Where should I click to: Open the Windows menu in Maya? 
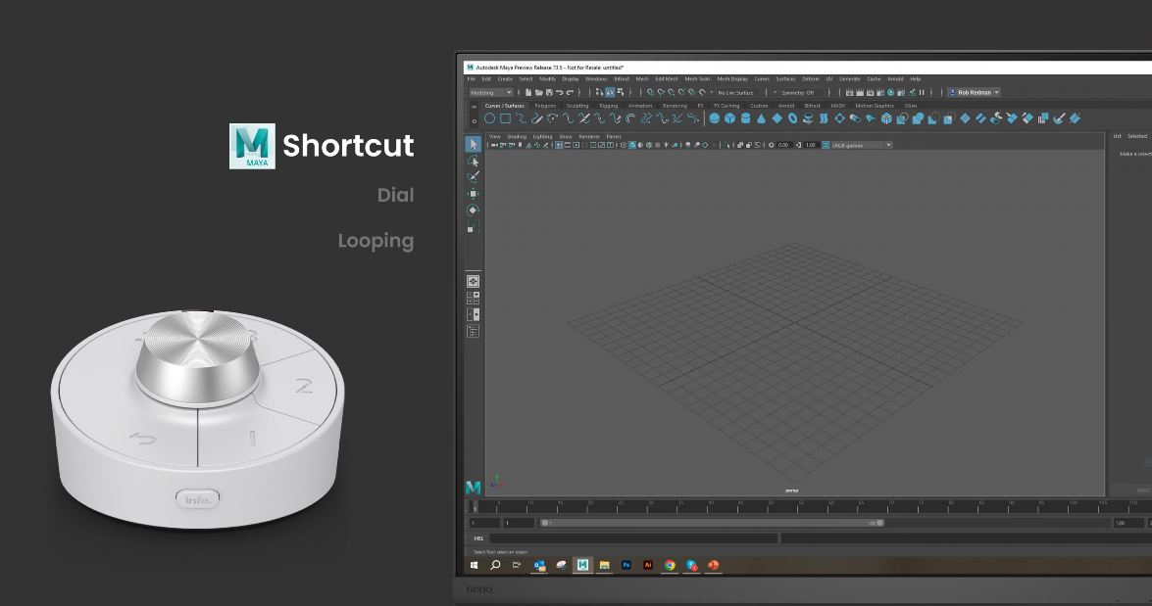point(596,79)
